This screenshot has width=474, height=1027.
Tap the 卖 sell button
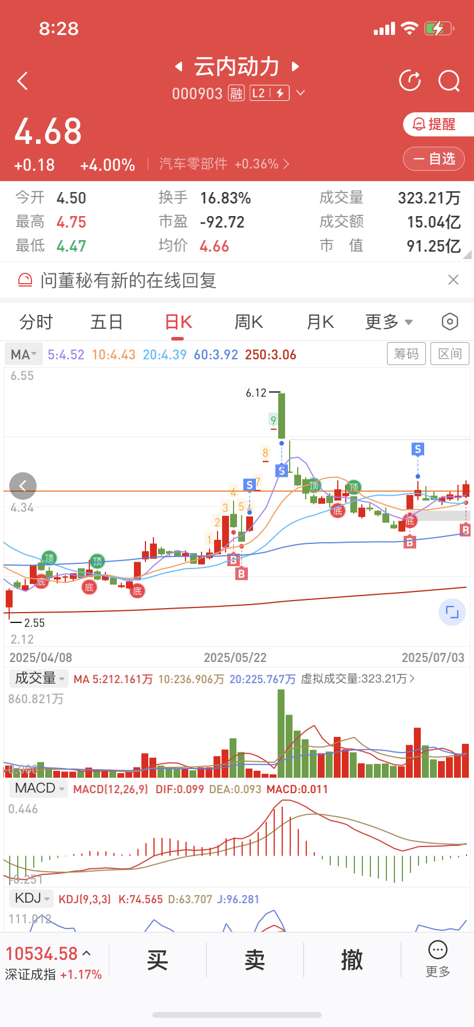coord(255,960)
